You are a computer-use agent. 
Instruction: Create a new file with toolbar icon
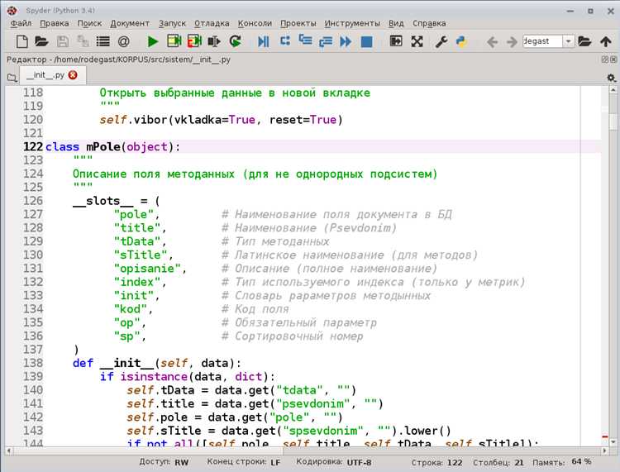tap(22, 41)
